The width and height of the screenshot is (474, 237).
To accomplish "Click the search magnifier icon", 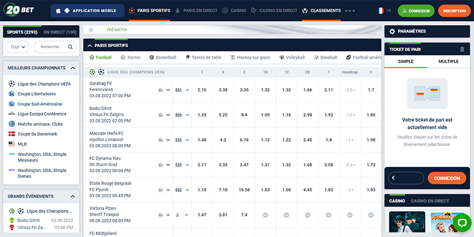I will coord(71,47).
